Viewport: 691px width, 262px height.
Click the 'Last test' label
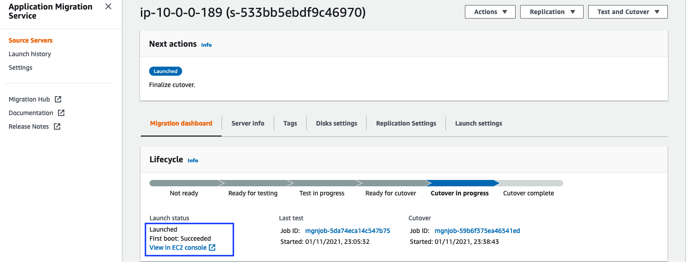(291, 218)
